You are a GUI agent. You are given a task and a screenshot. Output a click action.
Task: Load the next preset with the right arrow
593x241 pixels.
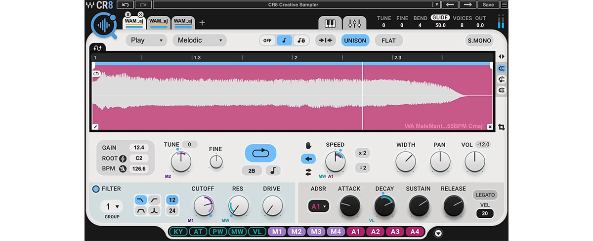(x=467, y=4)
